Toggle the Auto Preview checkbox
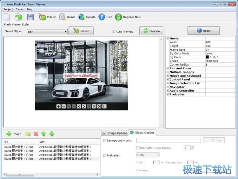The height and width of the screenshot is (179, 238). click(113, 32)
